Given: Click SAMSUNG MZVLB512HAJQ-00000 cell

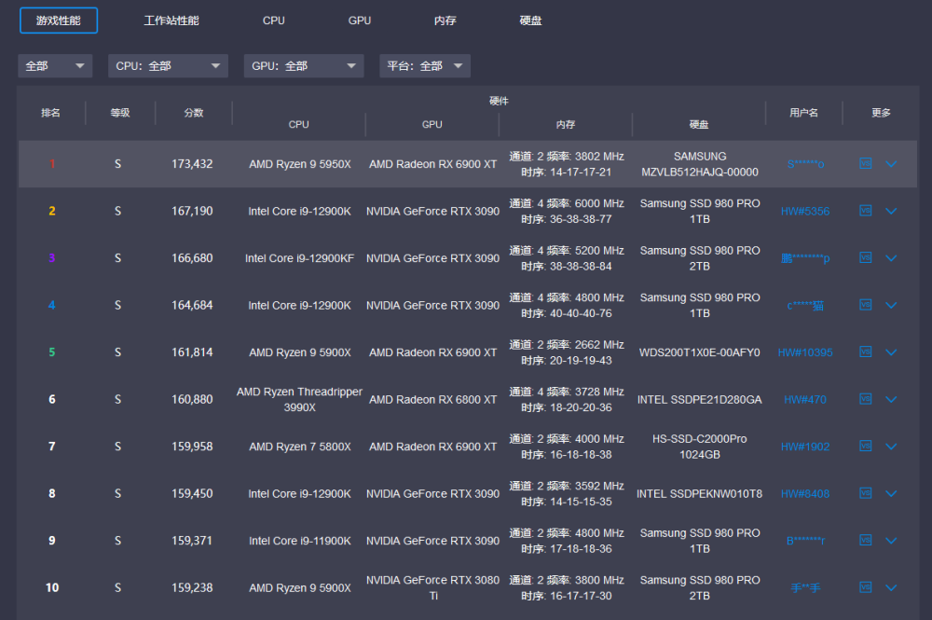Looking at the screenshot, I should coord(700,164).
